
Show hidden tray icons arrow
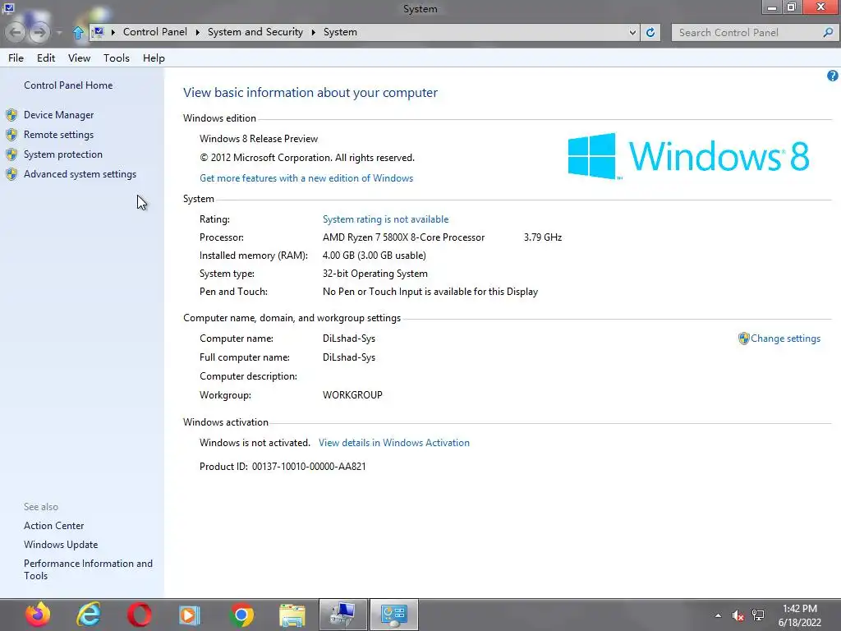pos(718,615)
